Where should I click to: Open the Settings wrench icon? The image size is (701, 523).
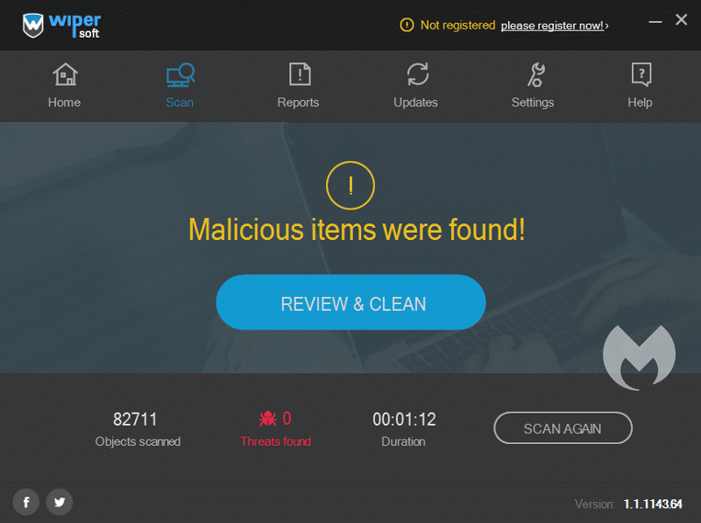[535, 74]
